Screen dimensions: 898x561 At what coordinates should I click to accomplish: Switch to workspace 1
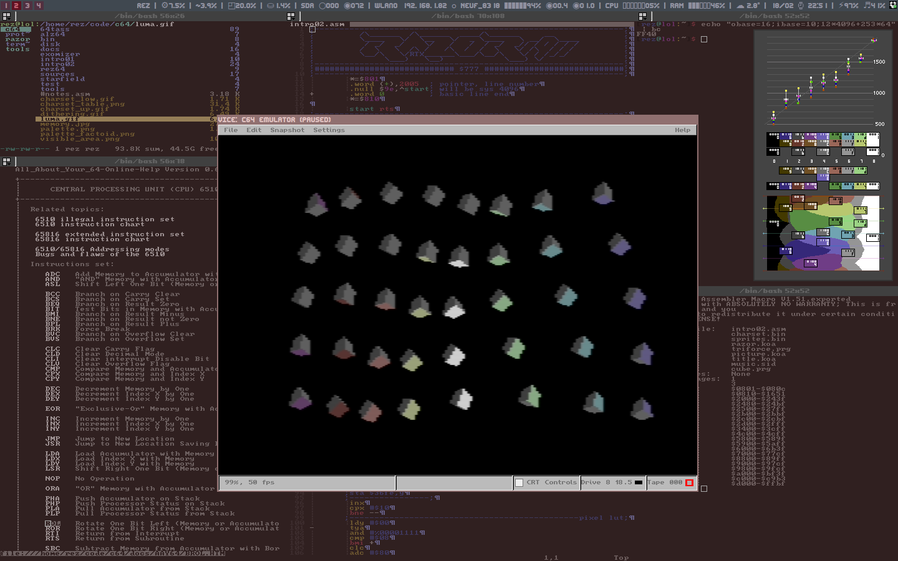pos(6,5)
